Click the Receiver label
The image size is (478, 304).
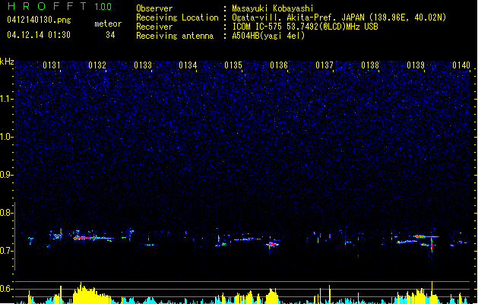tap(154, 27)
